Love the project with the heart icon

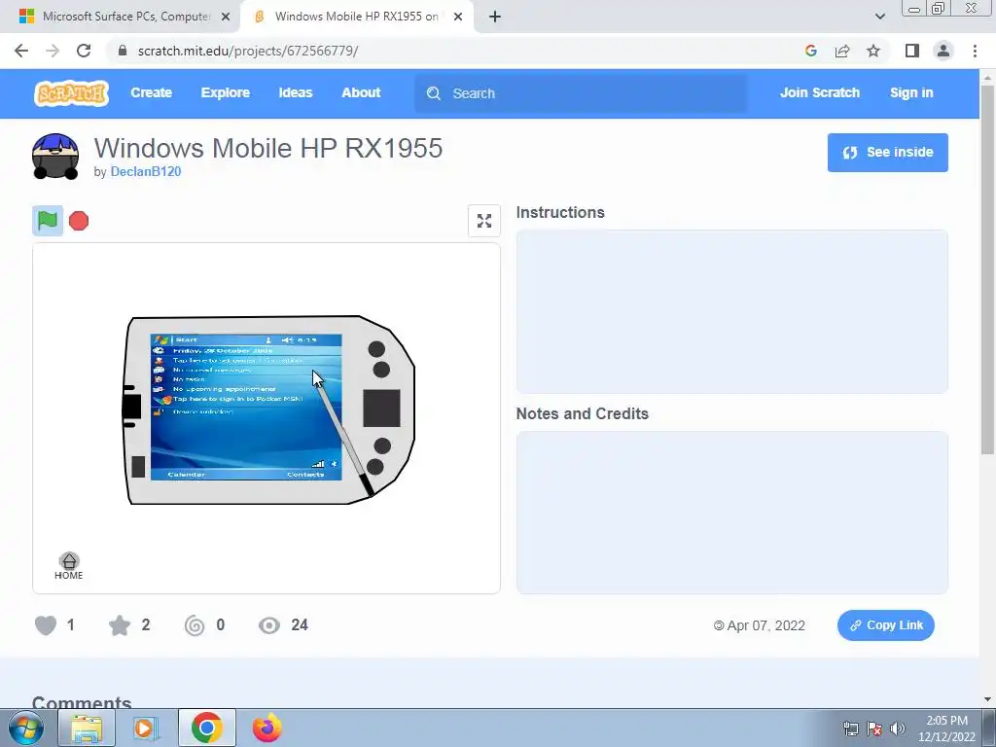pos(46,625)
